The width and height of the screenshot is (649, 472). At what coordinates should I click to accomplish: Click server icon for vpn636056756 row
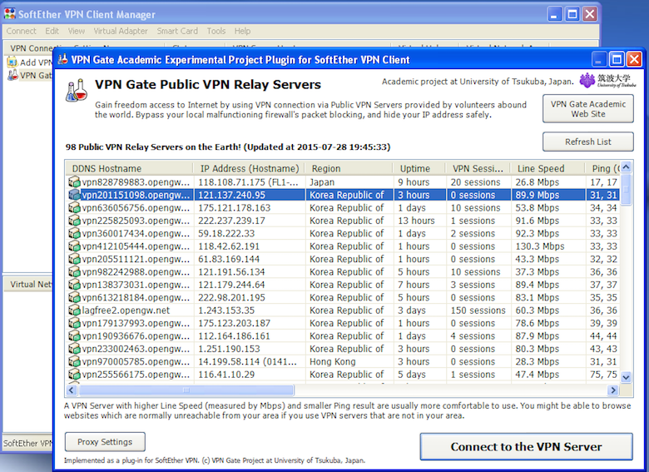click(75, 207)
